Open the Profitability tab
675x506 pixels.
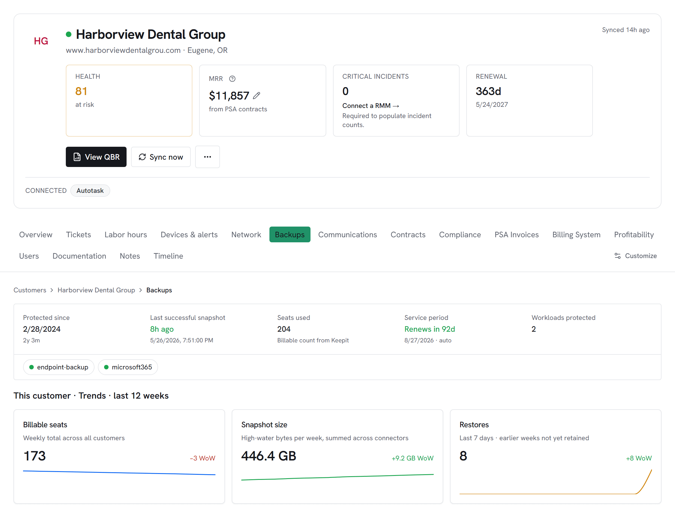coord(634,234)
